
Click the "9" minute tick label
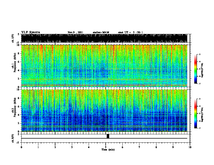pyautogui.click(x=173, y=147)
